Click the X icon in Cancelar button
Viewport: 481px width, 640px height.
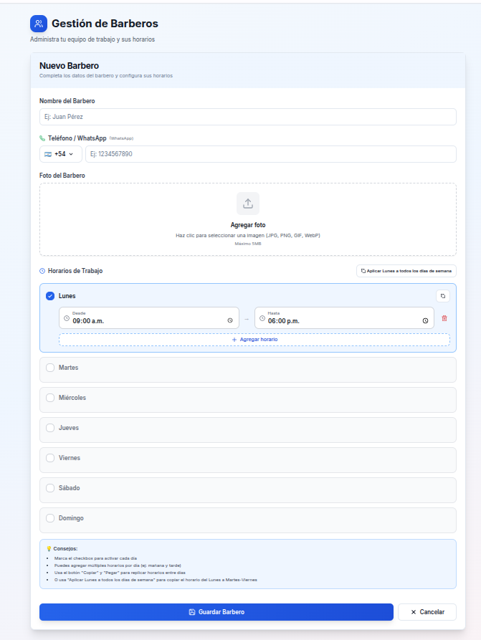[413, 612]
